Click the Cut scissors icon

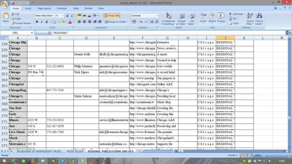pyautogui.click(x=13, y=14)
